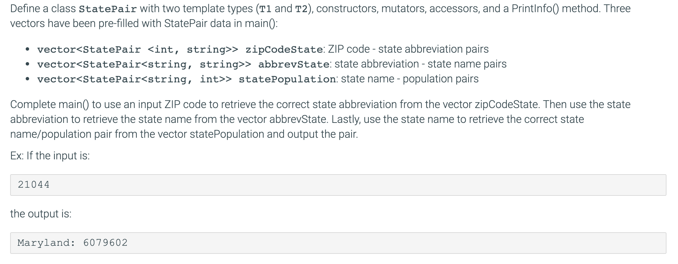Click the "vector<StatePair<string, string>>" code text
678x264 pixels.
[144, 64]
